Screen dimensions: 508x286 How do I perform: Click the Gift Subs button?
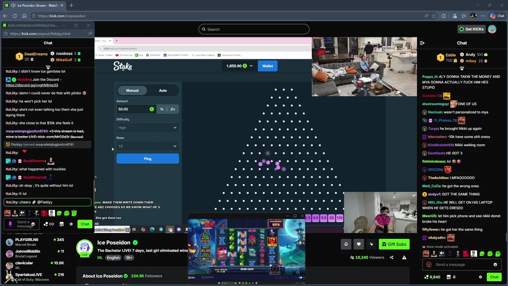(394, 244)
